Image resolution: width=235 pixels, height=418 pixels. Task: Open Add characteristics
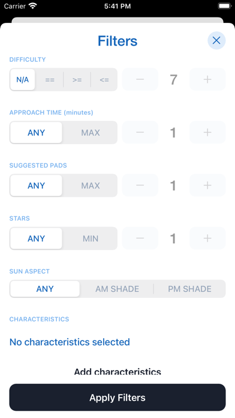pos(117,372)
